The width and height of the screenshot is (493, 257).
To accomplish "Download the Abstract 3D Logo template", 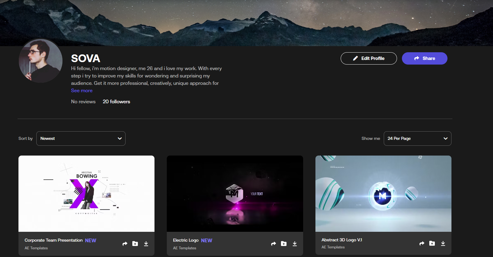I will (x=443, y=243).
